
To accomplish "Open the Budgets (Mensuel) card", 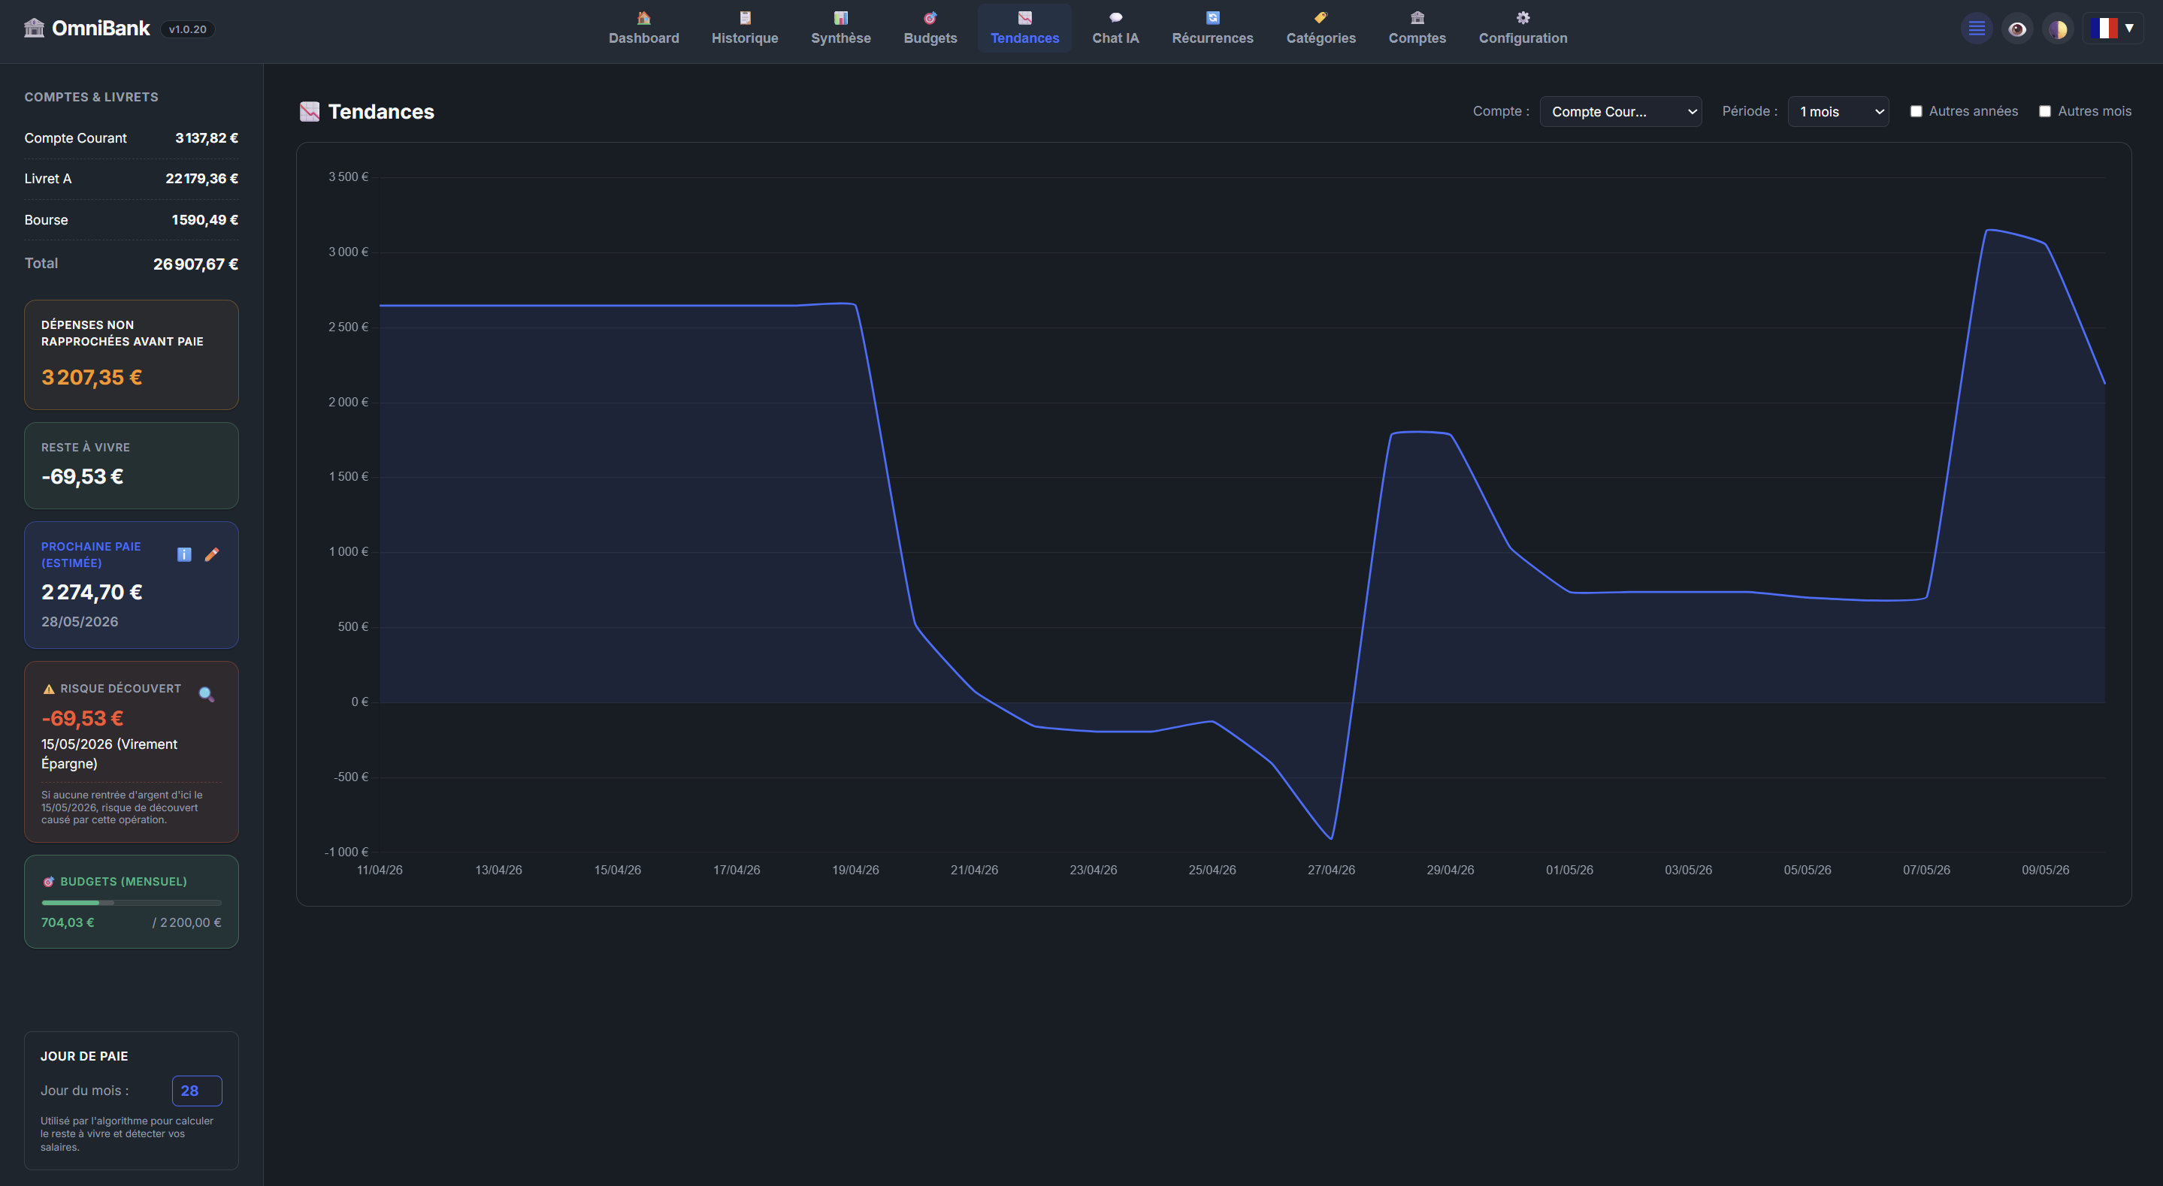I will pos(131,901).
